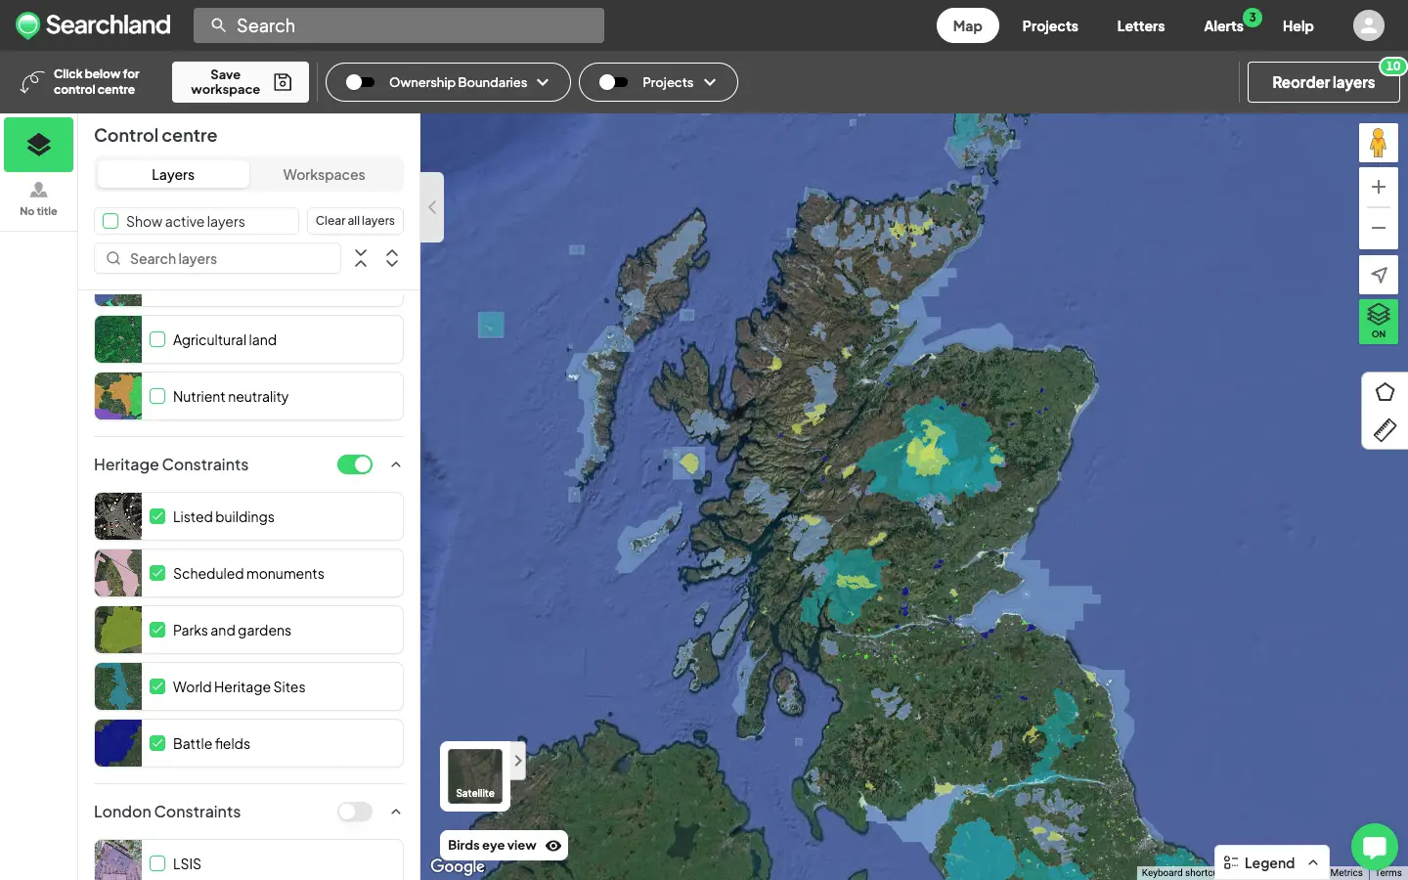Click the location arrow icon
The width and height of the screenshot is (1408, 880).
[1379, 275]
